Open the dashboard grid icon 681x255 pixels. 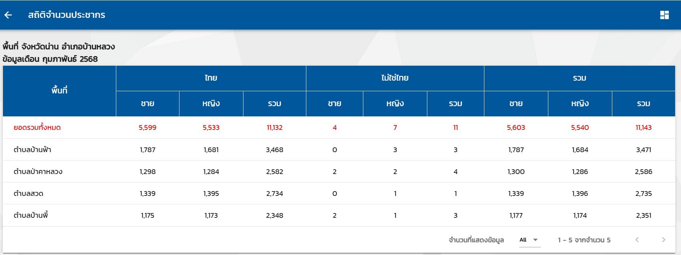pyautogui.click(x=664, y=15)
